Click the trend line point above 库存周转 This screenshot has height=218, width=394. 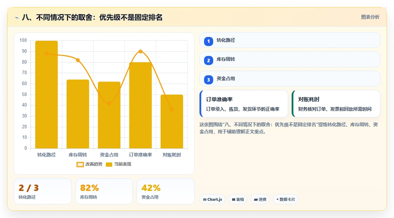point(78,60)
